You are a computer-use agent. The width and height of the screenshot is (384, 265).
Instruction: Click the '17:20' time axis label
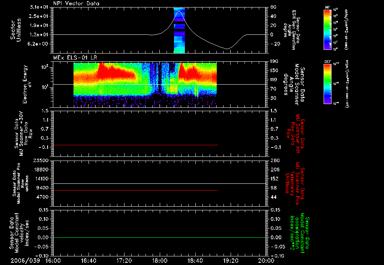(124, 261)
